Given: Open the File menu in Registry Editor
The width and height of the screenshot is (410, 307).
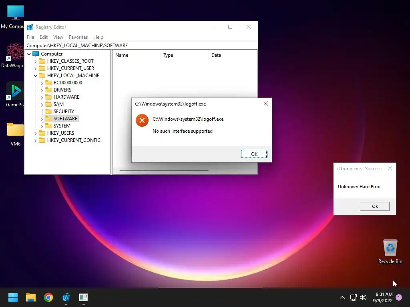Looking at the screenshot, I should [x=30, y=37].
